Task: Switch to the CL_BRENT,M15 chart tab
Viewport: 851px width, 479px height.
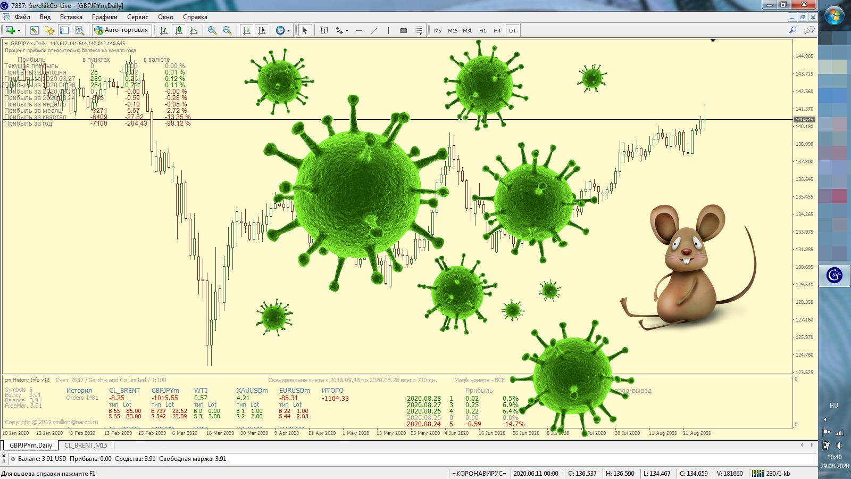Action: click(x=86, y=445)
